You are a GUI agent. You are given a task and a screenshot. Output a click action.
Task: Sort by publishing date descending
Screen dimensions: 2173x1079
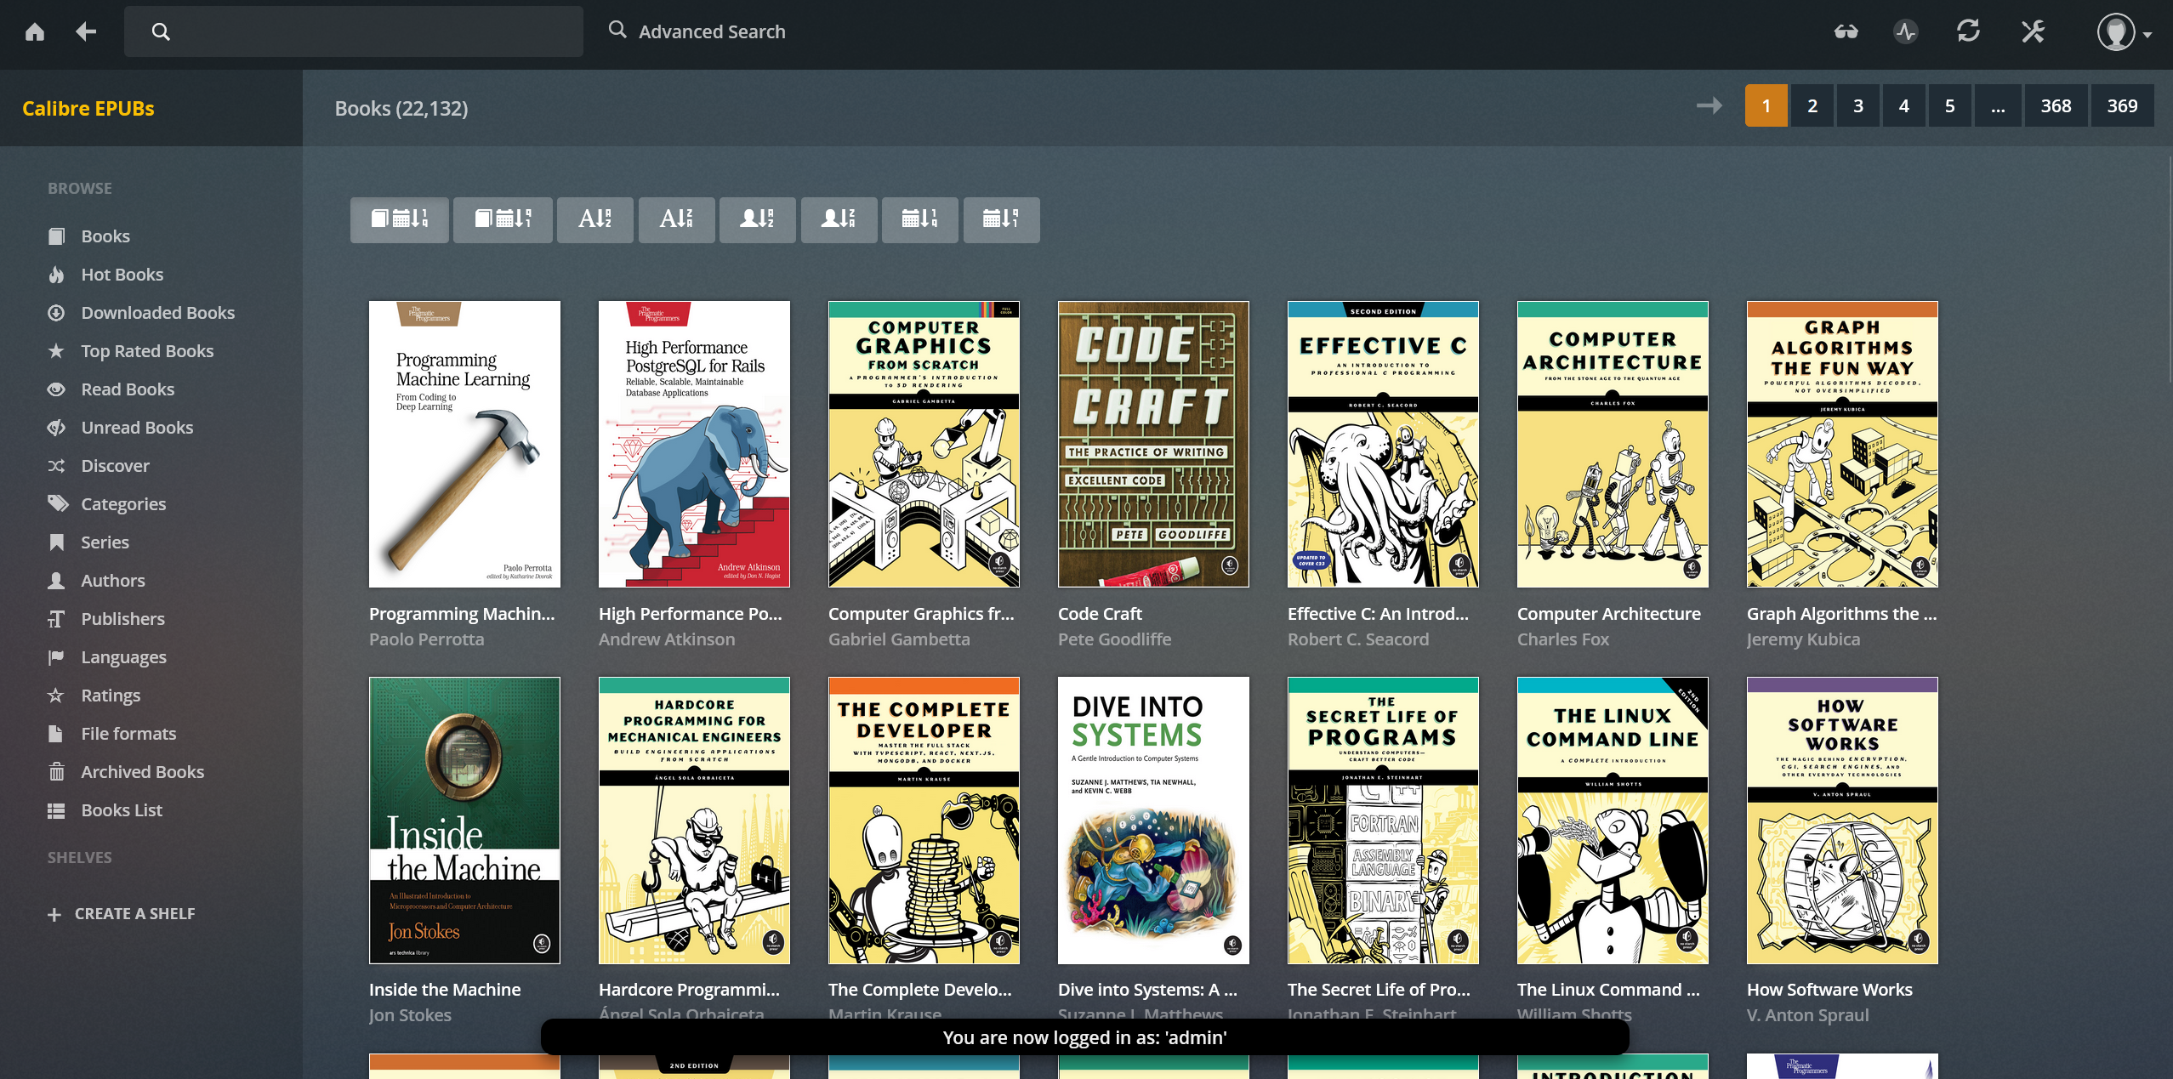[1002, 220]
